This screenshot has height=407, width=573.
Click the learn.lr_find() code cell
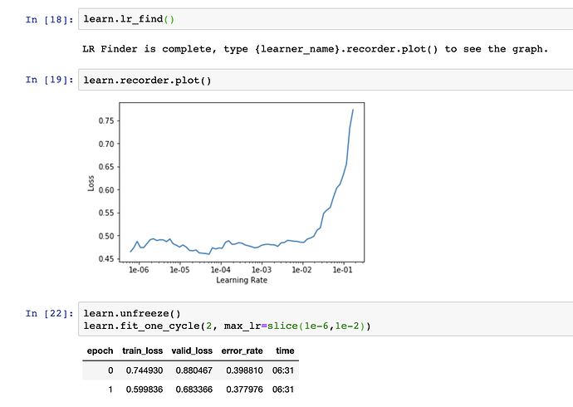pyautogui.click(x=324, y=18)
